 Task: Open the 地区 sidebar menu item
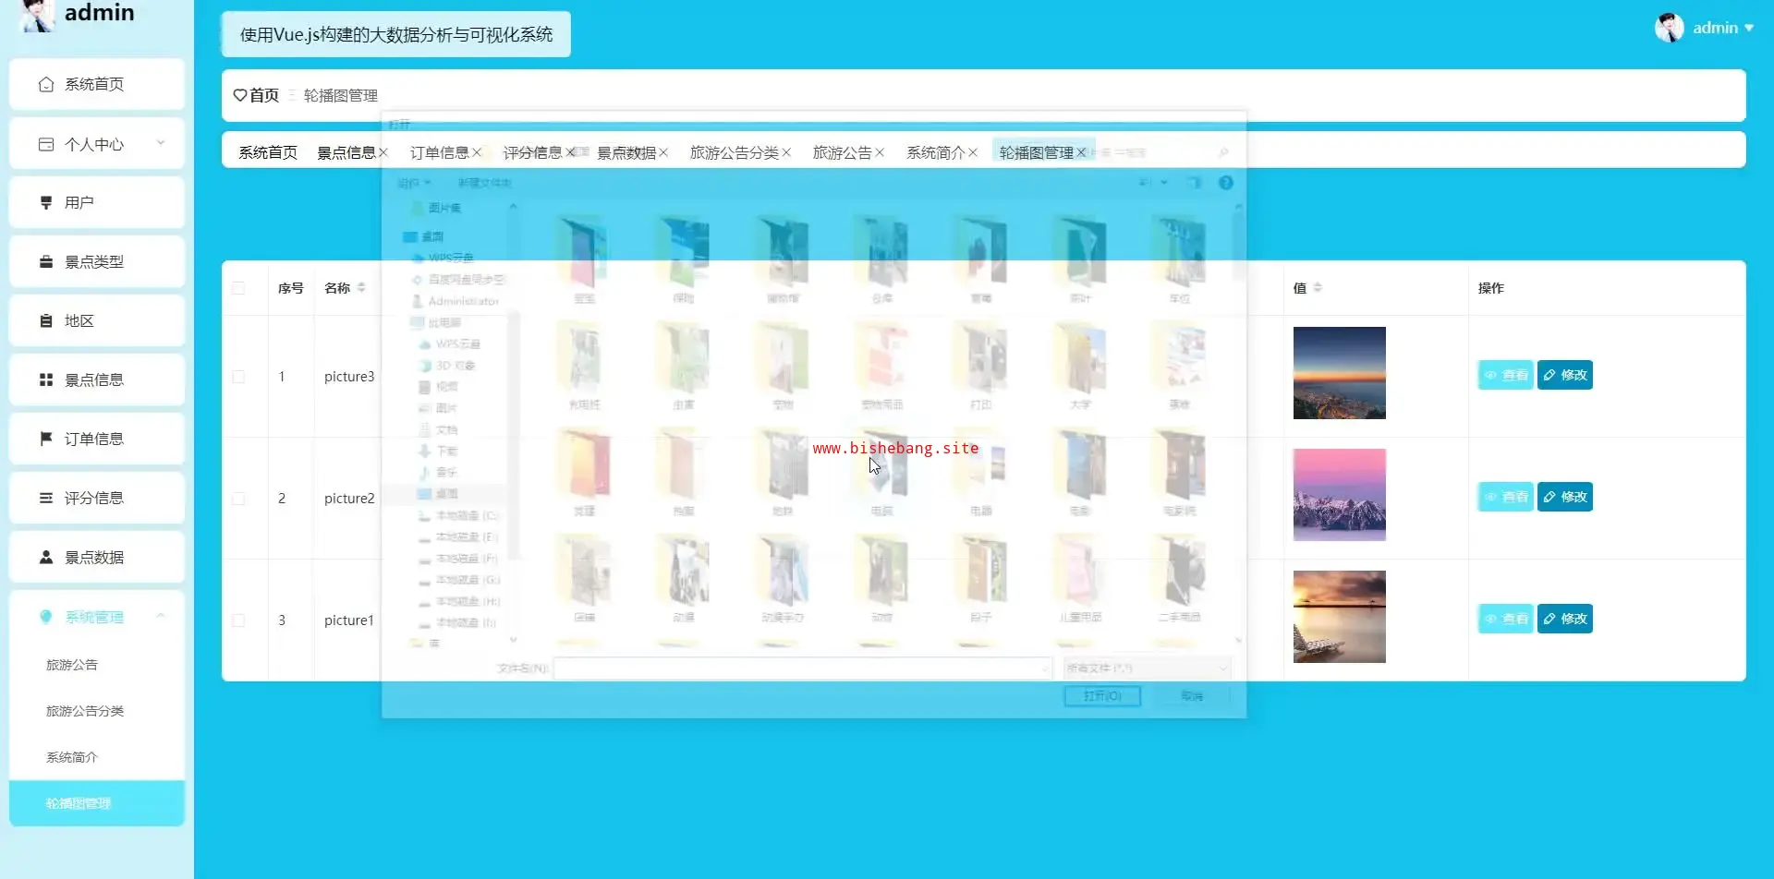coord(97,320)
